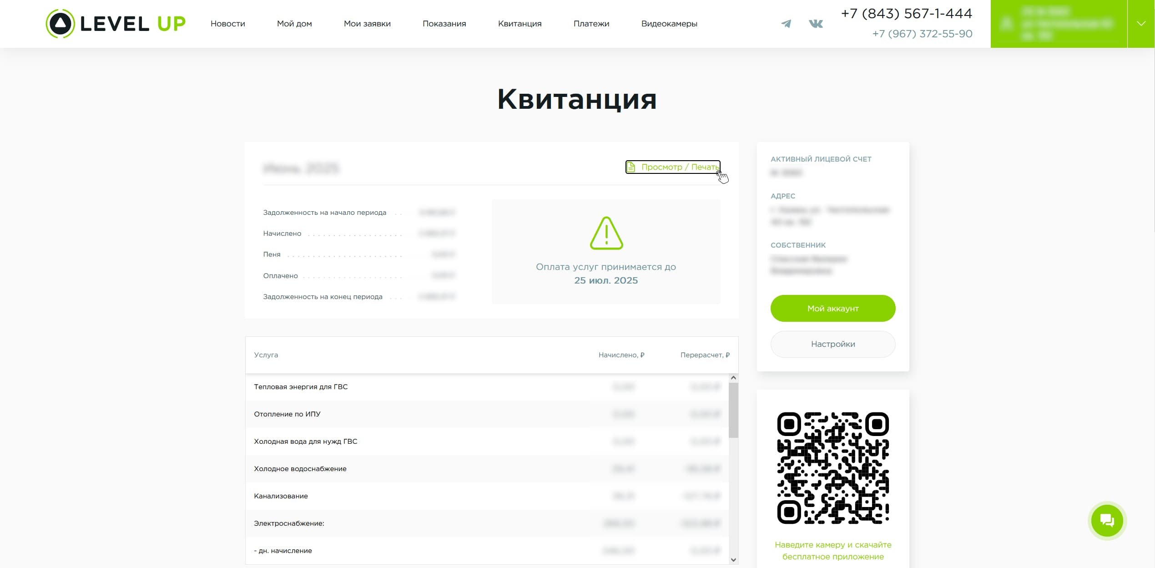Open Мои заявки in navigation
The width and height of the screenshot is (1155, 568).
[367, 24]
